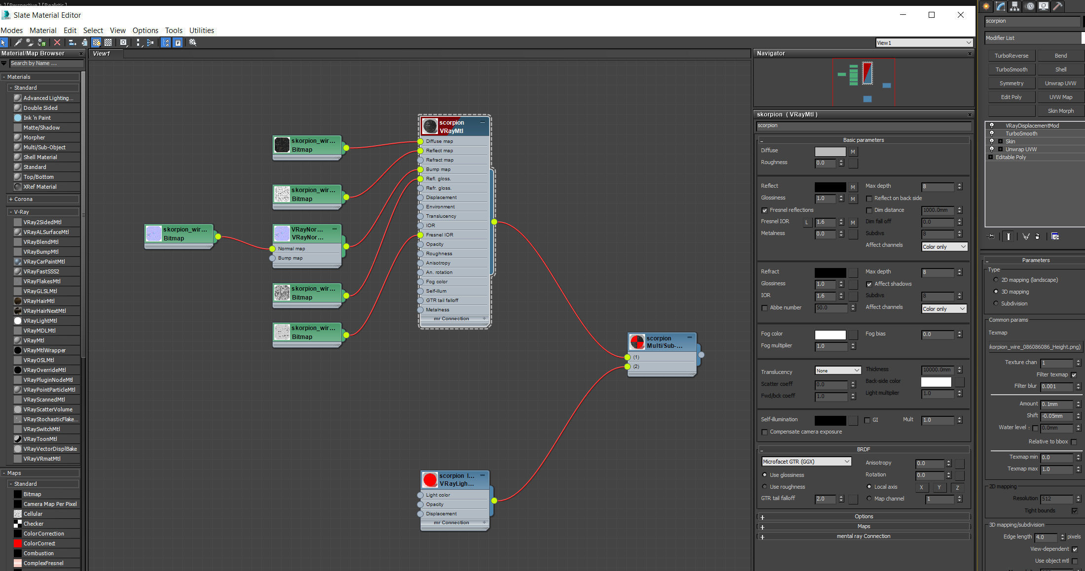Click the Diffuse color swatch
Viewport: 1085px width, 571px height.
830,152
